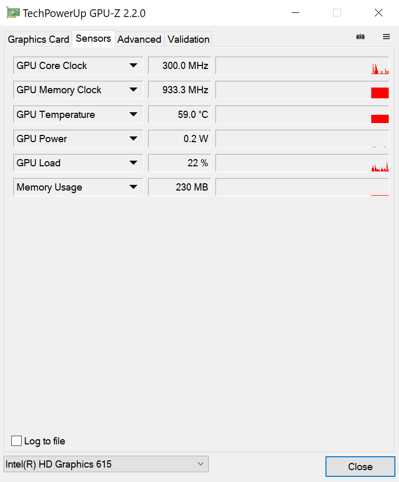
Task: Open the GPU Memory Clock dropdown arrow
Action: coord(133,90)
